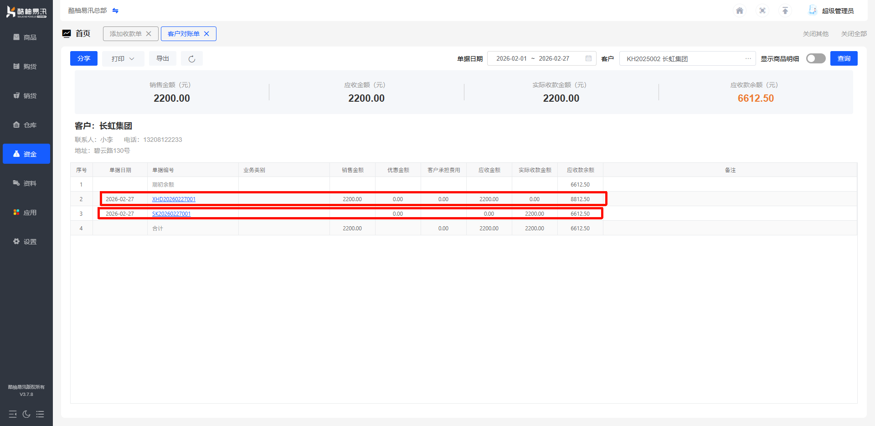
Task: Click the switch organization arrows icon
Action: click(115, 10)
